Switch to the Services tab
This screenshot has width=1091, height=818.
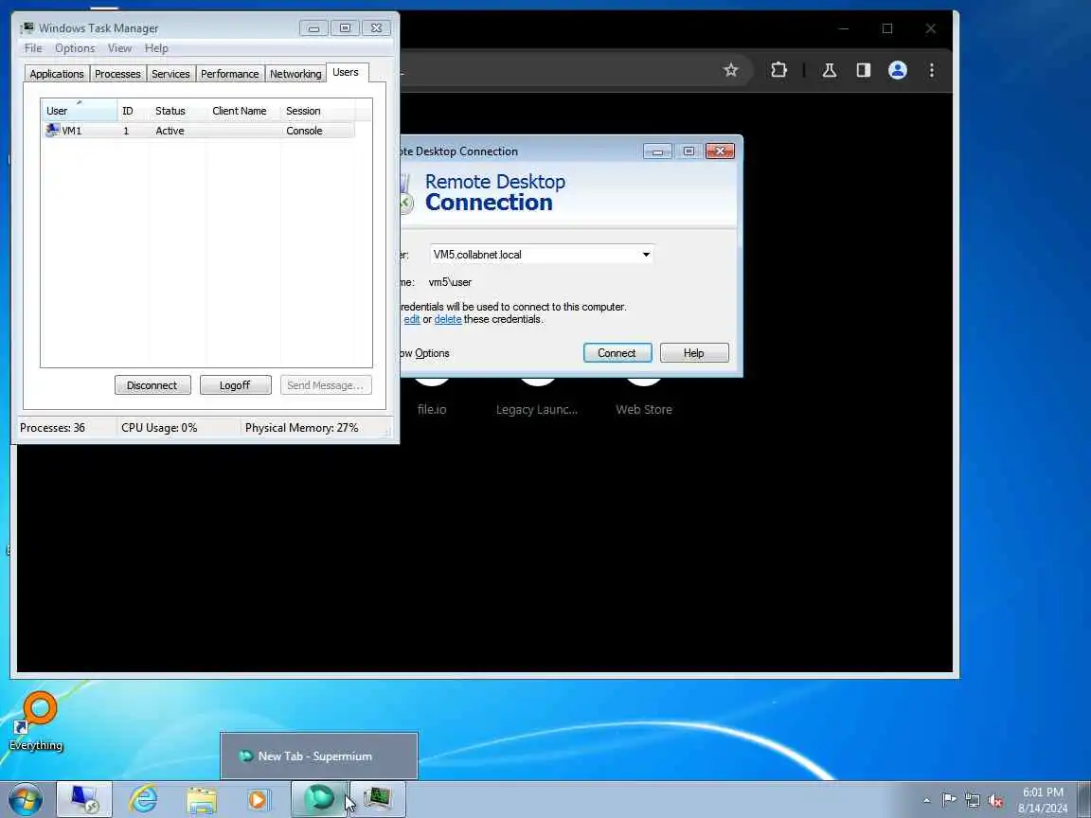[170, 74]
